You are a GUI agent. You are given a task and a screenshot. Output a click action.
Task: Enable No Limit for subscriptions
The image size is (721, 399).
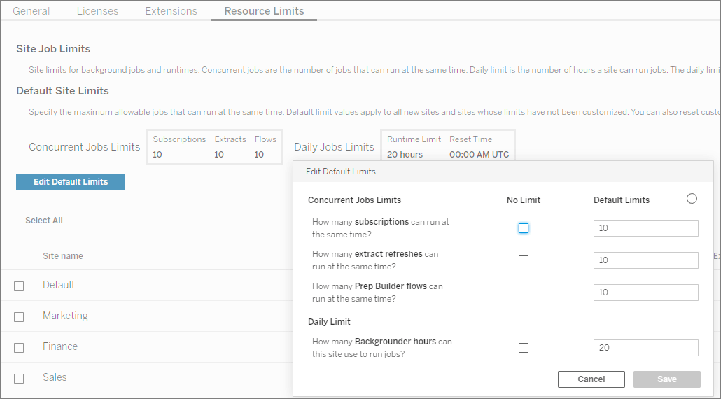(x=524, y=228)
